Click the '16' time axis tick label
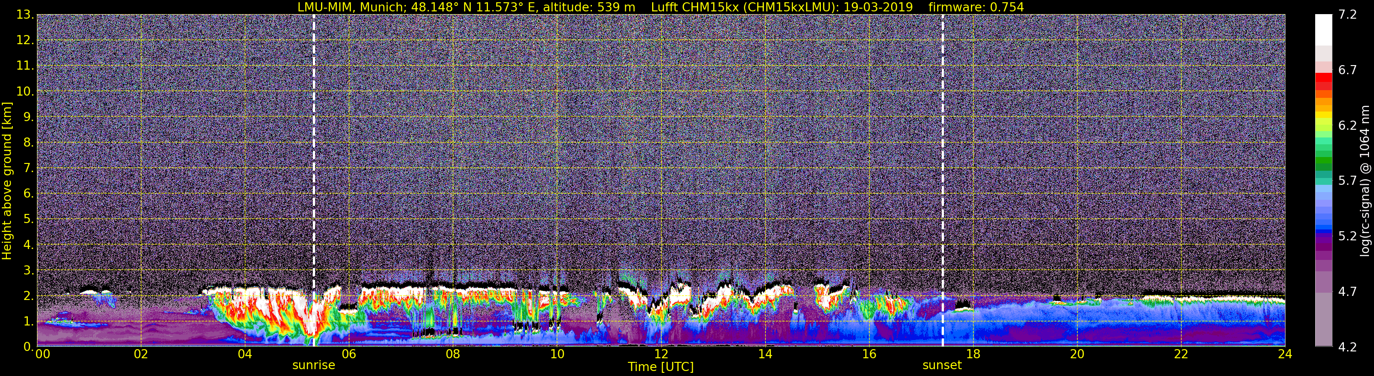Image resolution: width=1374 pixels, height=376 pixels. (869, 354)
